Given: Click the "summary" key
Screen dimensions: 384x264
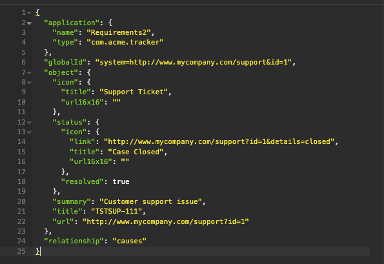Looking at the screenshot, I should [x=72, y=201].
